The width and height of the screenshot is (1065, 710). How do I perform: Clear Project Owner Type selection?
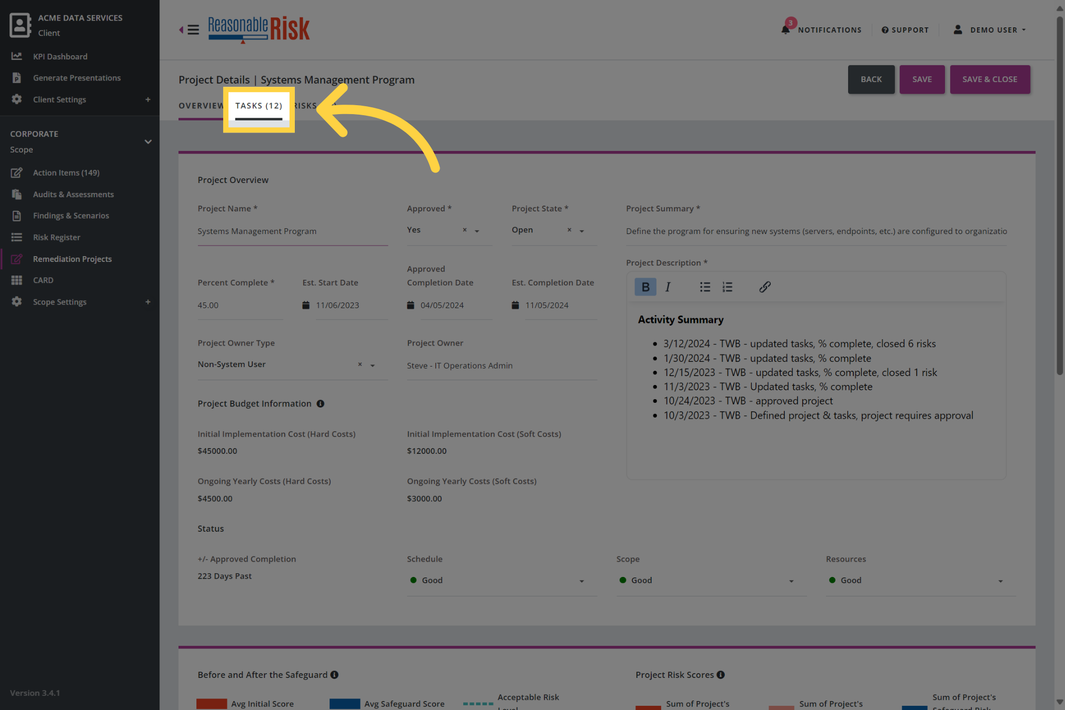[360, 364]
